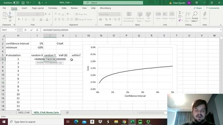Click the Fill Color bucket

tap(41, 19)
